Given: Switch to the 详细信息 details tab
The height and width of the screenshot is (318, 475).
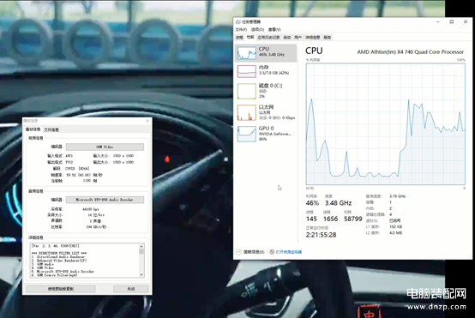Looking at the screenshot, I should (x=313, y=37).
